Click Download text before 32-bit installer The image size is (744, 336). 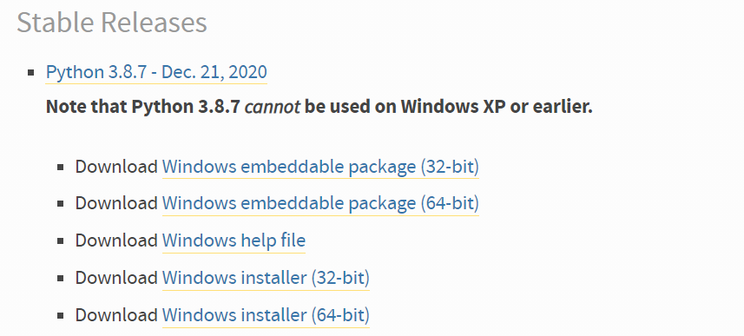point(116,278)
